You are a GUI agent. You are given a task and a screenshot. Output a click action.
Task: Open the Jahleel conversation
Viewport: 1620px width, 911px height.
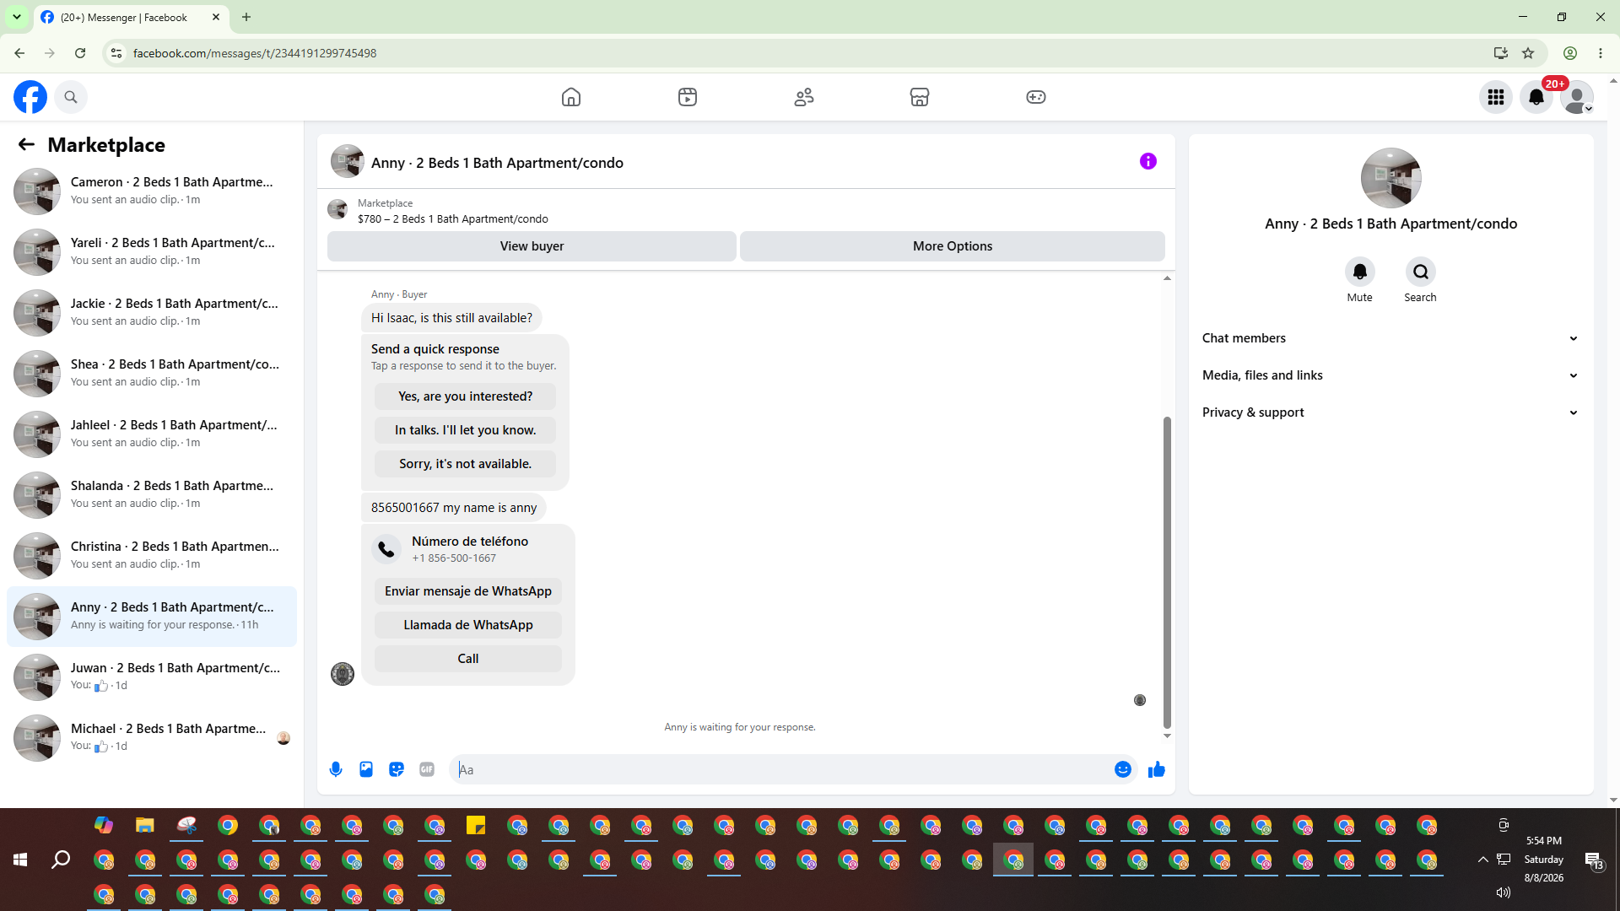(152, 434)
